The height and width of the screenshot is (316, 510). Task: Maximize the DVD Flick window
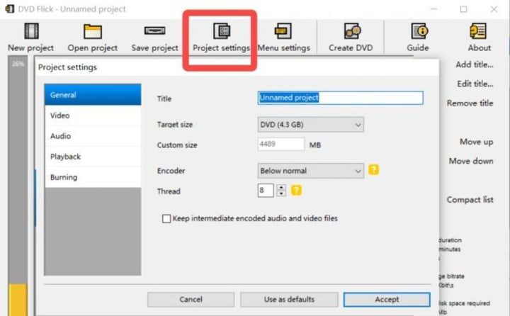(463, 9)
